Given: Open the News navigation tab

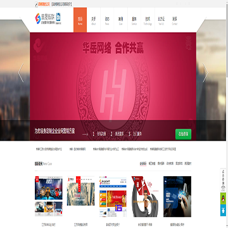Looking at the screenshot, I should (107, 20).
